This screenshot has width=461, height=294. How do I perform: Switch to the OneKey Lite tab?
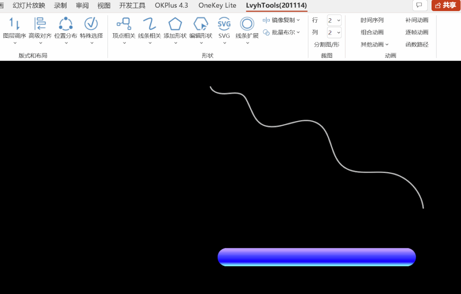217,6
